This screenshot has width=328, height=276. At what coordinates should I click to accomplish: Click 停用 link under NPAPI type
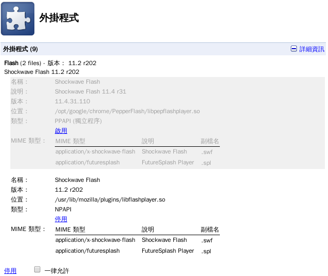(61, 219)
